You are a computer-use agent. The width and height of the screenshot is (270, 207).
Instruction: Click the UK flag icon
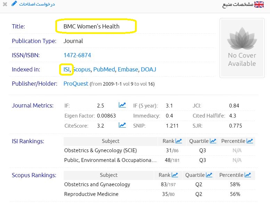[x=259, y=5]
